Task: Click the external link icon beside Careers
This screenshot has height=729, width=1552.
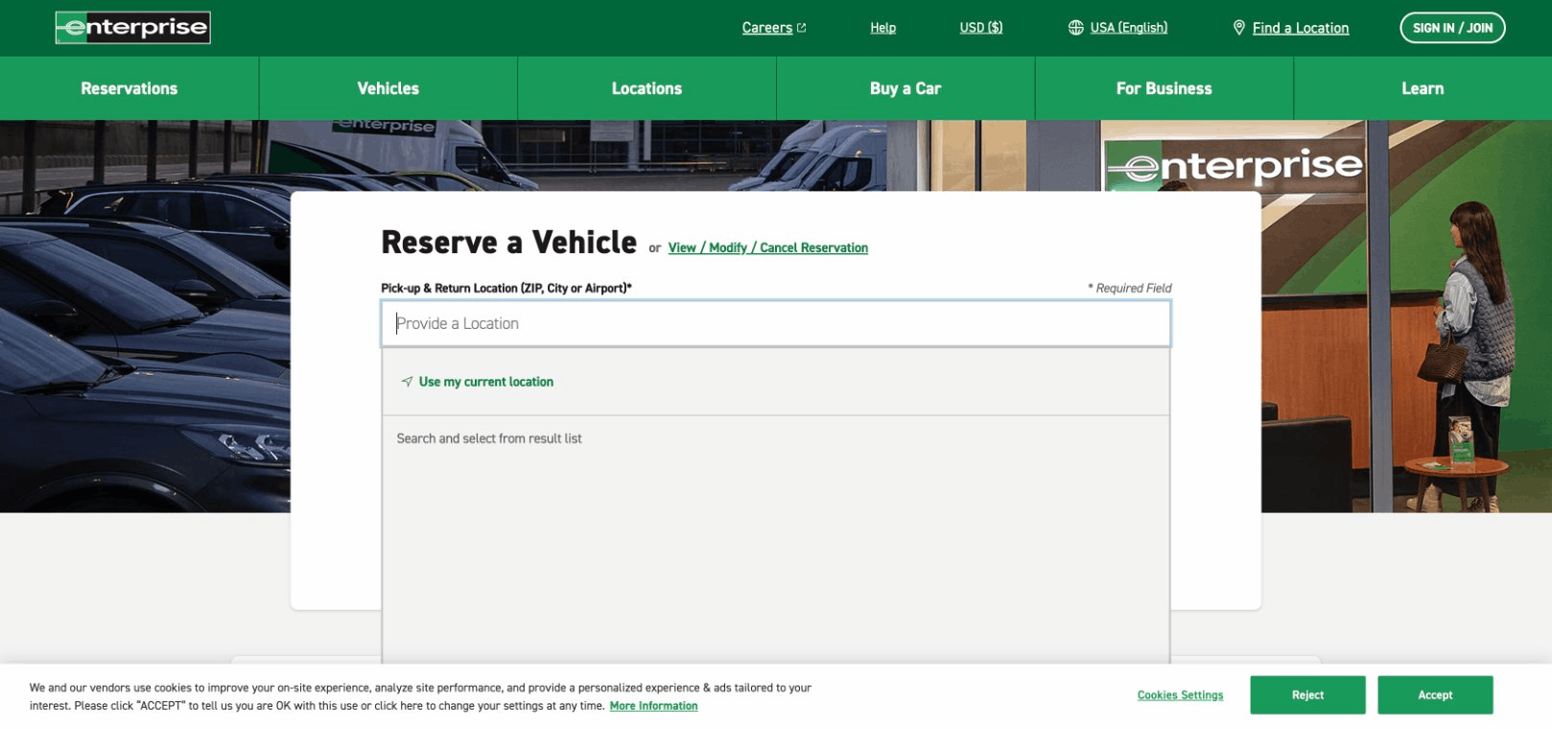Action: [802, 28]
